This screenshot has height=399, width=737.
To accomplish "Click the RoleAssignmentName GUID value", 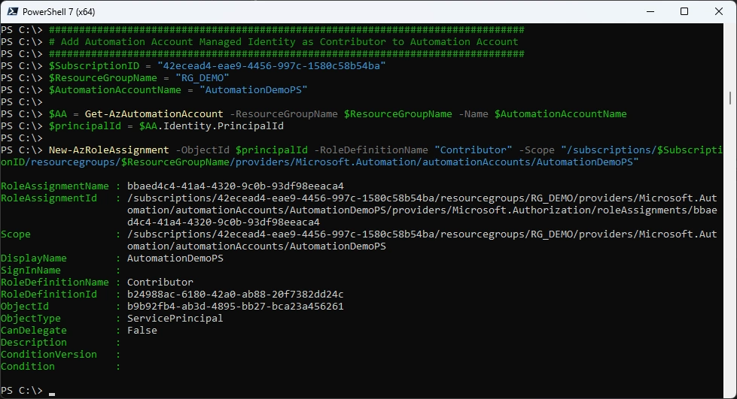I will click(x=235, y=186).
